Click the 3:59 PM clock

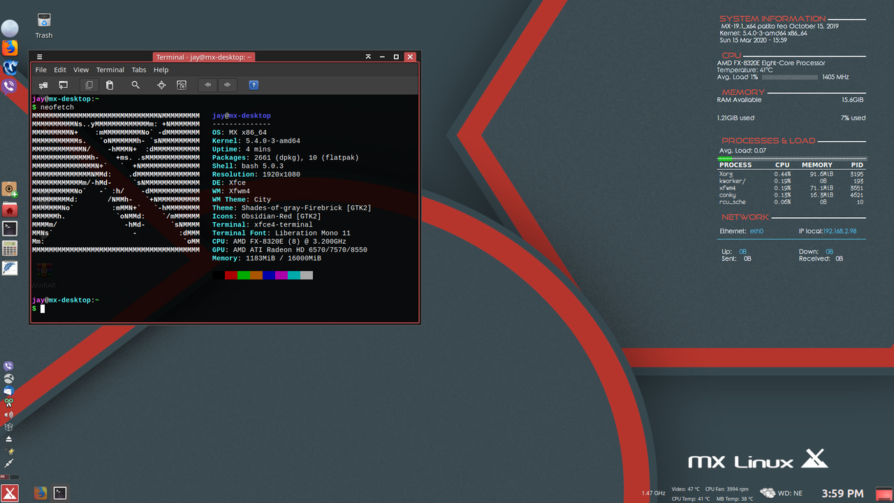[x=842, y=494]
